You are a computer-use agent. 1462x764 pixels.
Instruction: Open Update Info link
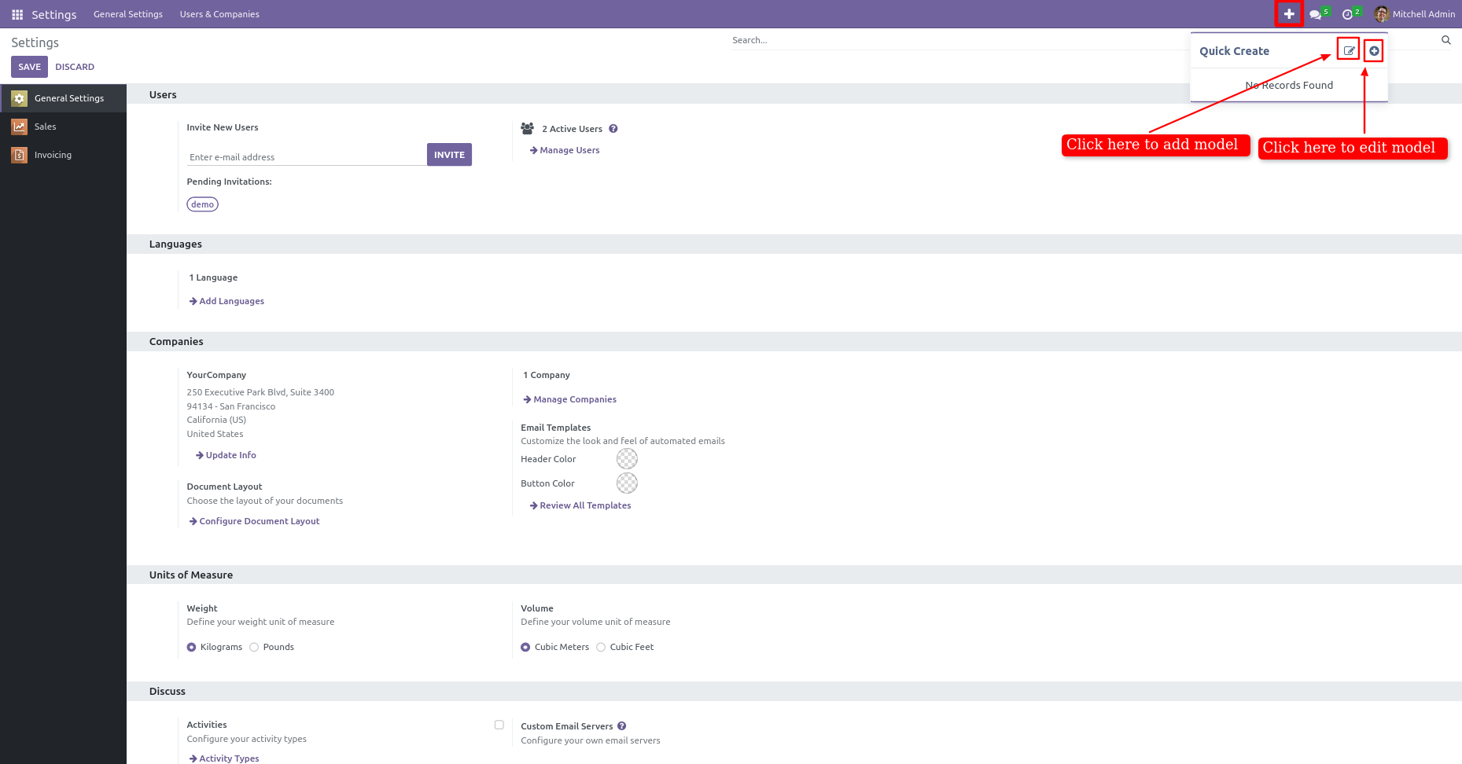(226, 455)
